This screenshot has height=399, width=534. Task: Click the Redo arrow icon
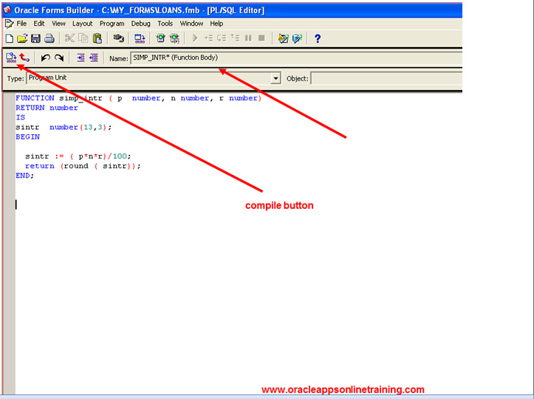pos(59,58)
